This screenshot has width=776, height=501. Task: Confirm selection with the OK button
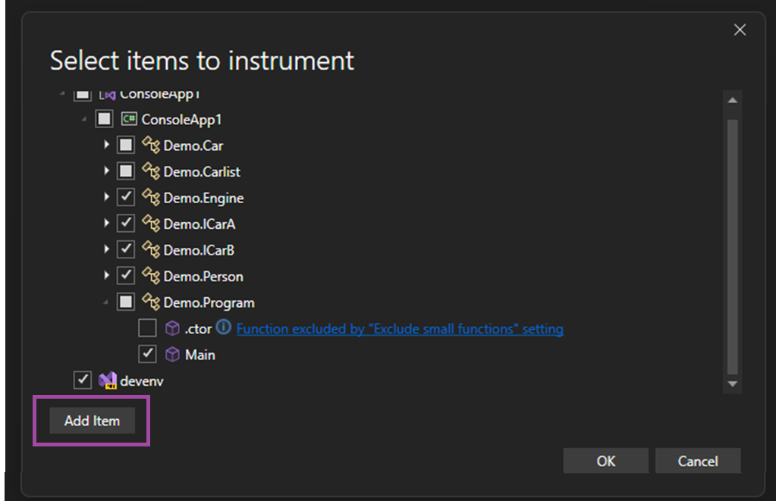click(605, 461)
